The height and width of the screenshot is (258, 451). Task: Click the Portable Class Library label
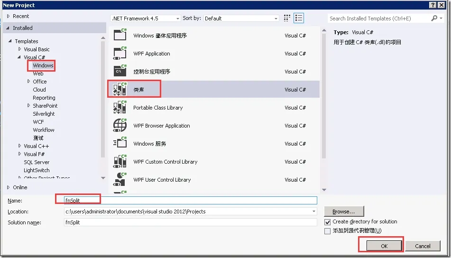158,108
